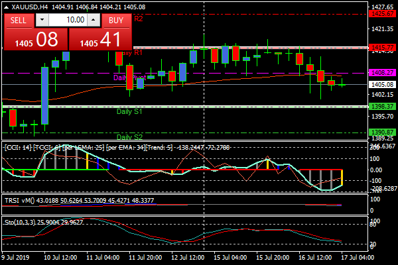Click the BUY button
The image size is (398, 265).
click(x=115, y=21)
